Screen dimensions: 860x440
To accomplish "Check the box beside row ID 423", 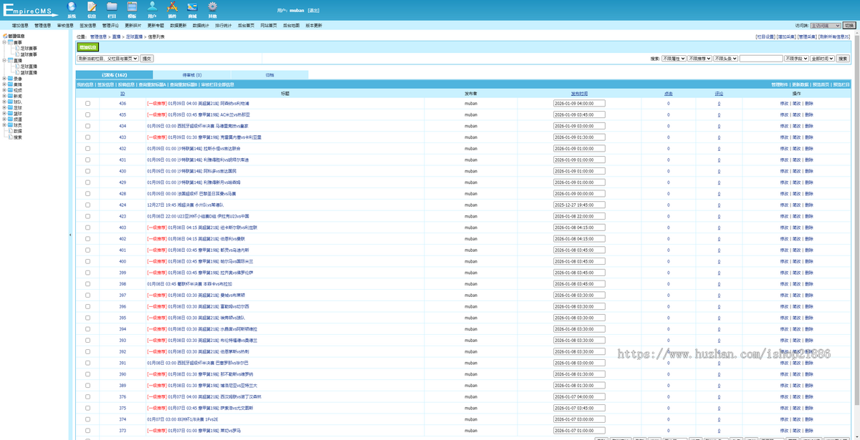I will (88, 216).
